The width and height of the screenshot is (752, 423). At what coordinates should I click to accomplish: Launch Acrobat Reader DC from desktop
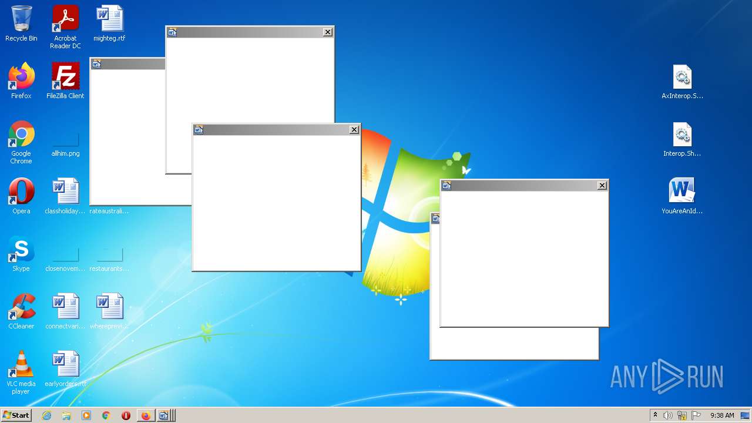point(65,26)
